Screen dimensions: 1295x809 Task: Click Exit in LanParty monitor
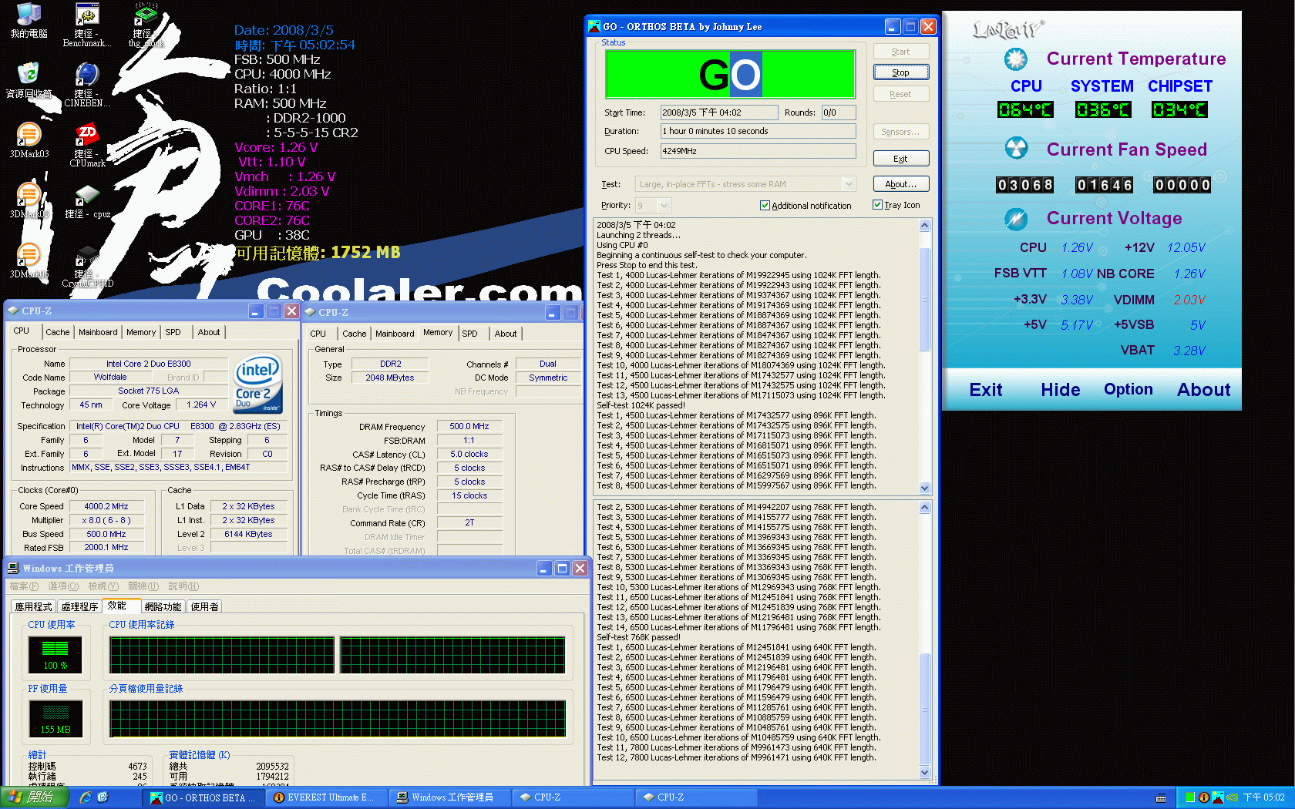(x=986, y=390)
